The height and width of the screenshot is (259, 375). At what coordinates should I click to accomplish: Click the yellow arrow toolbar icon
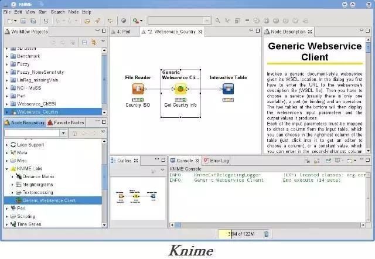pyautogui.click(x=110, y=21)
